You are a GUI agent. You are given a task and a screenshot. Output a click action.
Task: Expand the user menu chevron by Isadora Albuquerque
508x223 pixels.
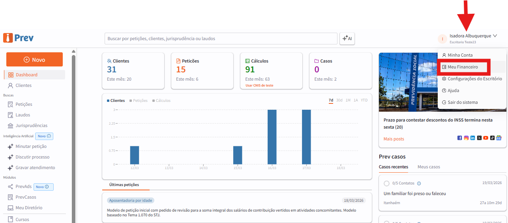click(495, 36)
